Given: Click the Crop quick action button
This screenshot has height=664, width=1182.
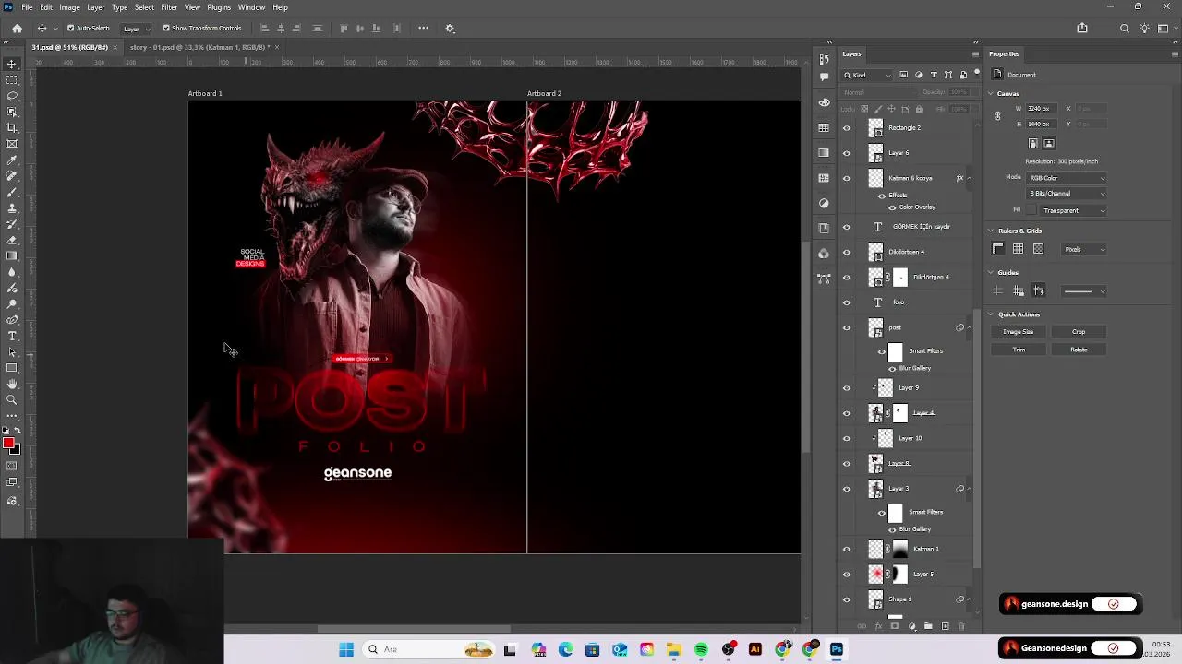Looking at the screenshot, I should click(1079, 332).
